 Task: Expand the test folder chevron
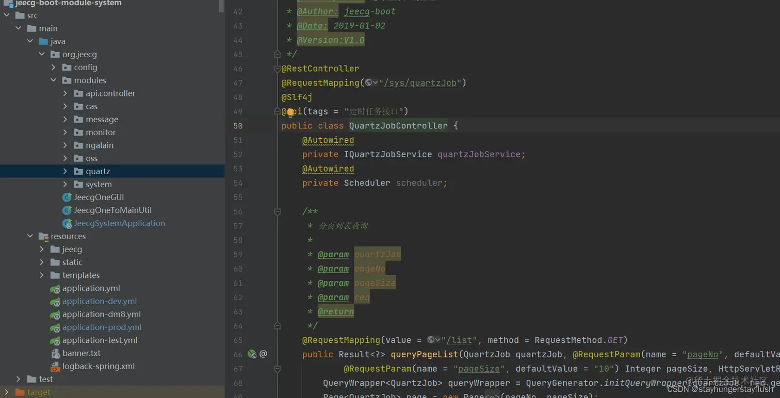pos(19,379)
